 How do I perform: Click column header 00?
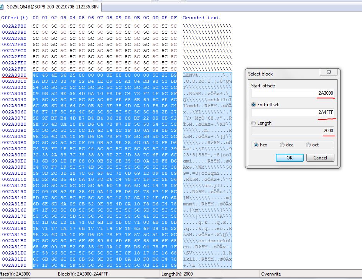point(36,18)
